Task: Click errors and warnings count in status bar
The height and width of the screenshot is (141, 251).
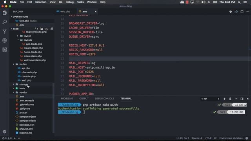Action: click(7, 138)
